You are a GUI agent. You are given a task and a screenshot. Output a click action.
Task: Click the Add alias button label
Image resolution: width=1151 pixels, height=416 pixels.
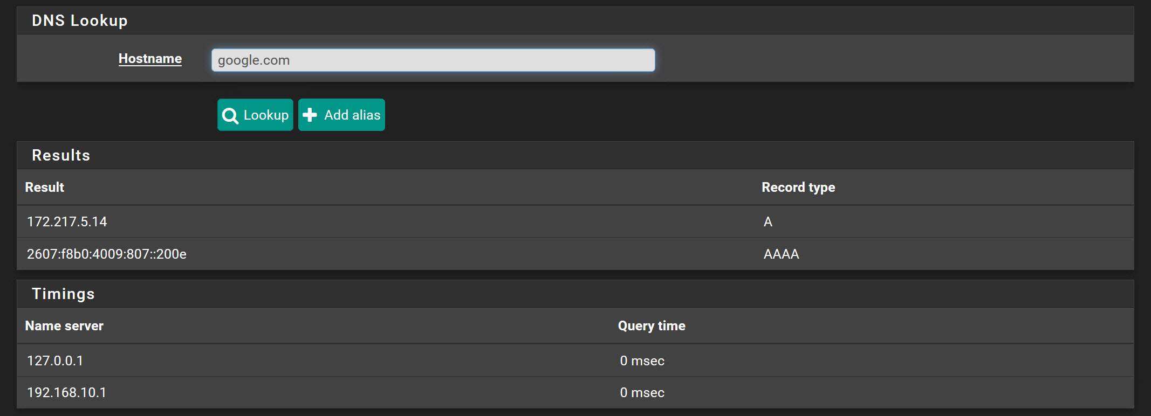pyautogui.click(x=352, y=115)
